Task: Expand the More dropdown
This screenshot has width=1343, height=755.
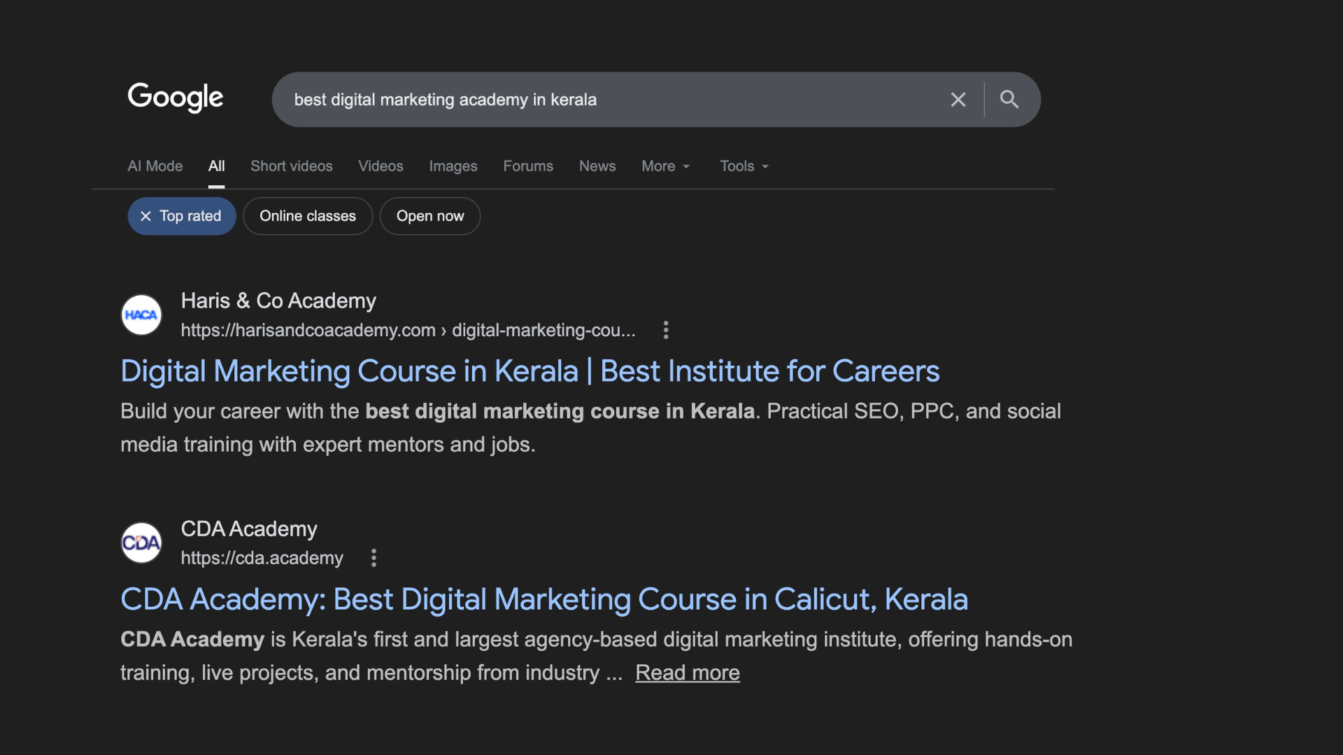Action: 665,166
